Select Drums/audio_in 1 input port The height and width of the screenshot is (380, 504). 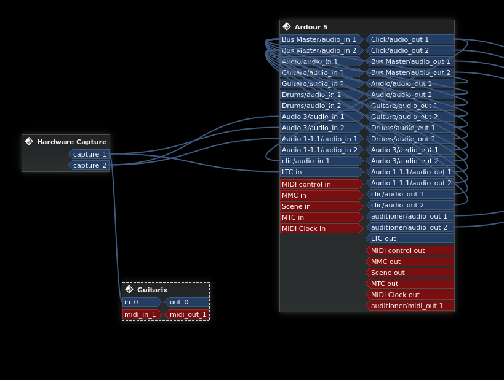322,95
